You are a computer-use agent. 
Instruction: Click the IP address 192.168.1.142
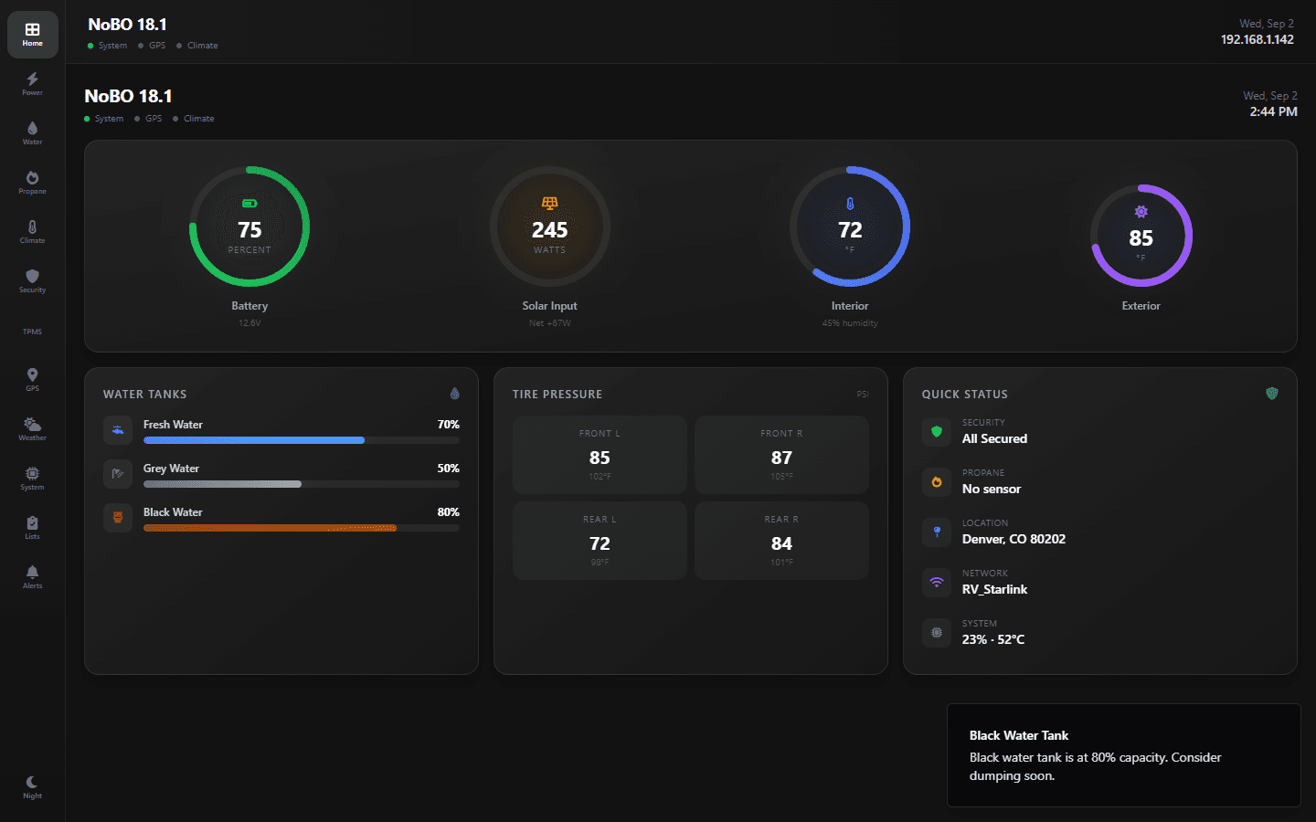[1258, 39]
